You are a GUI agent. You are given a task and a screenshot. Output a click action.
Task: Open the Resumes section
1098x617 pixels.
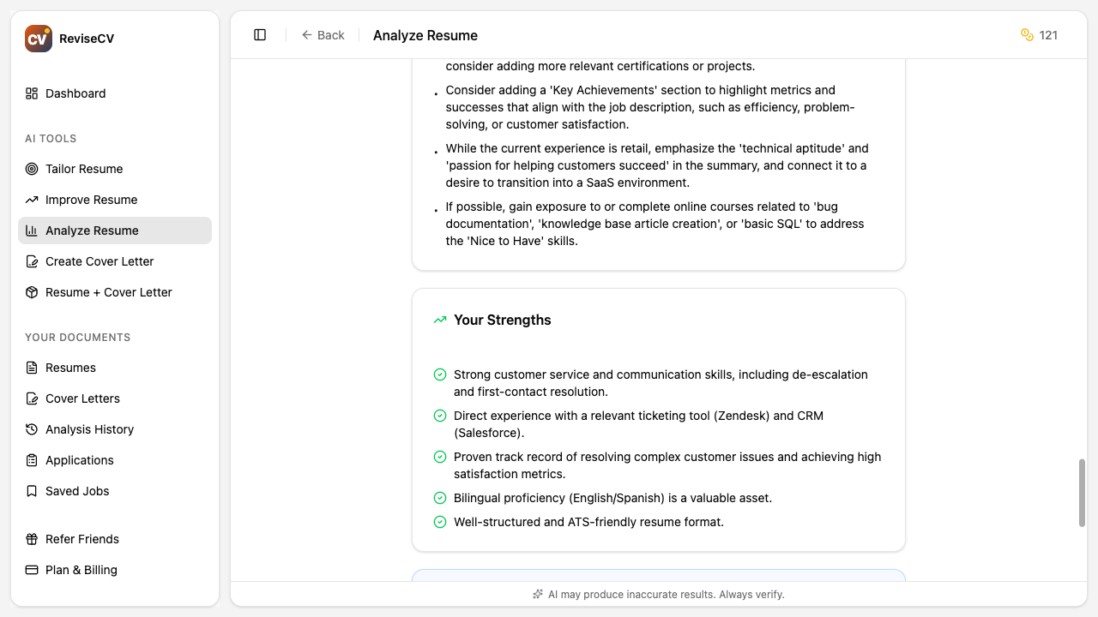(70, 368)
